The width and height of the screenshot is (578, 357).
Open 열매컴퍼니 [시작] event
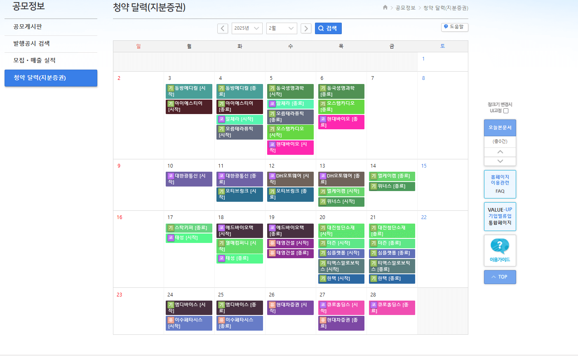click(x=240, y=246)
